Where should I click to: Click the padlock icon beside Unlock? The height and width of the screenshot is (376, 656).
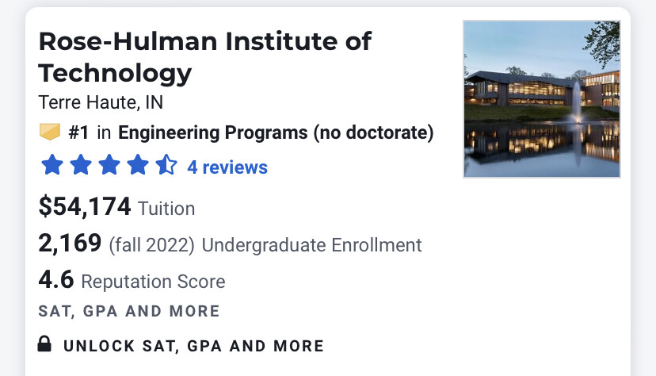(45, 344)
